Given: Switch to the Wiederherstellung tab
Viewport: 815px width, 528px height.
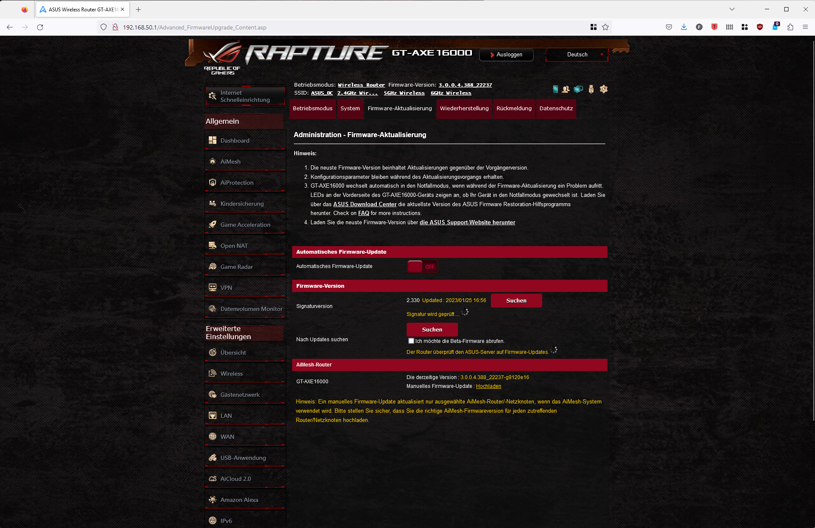Looking at the screenshot, I should (x=464, y=109).
